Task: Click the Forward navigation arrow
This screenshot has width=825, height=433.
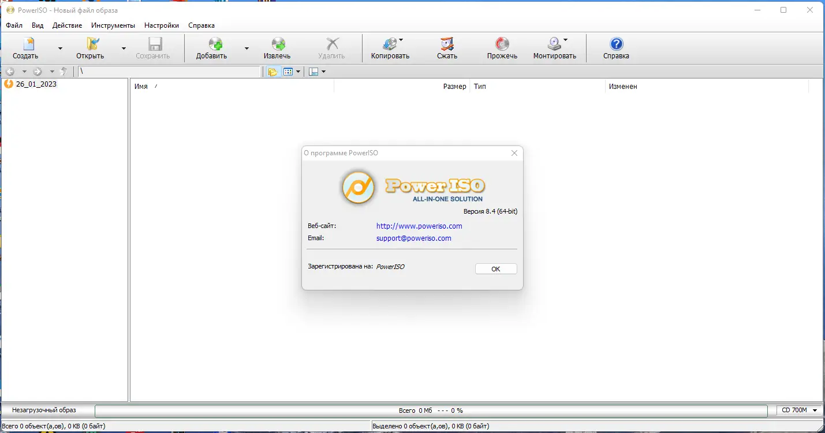Action: (38, 72)
